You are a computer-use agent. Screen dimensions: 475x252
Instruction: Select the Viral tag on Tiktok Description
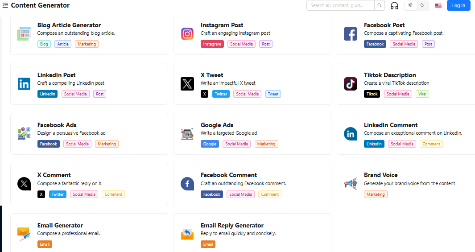point(422,94)
